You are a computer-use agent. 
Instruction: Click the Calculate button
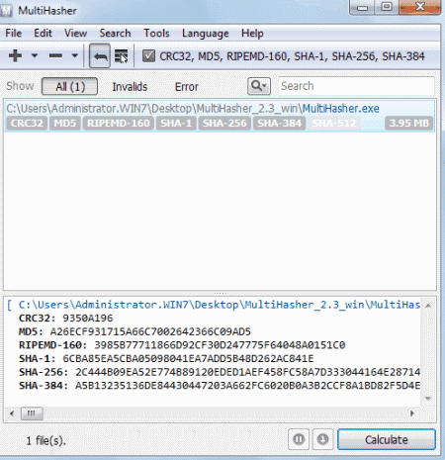pyautogui.click(x=387, y=439)
